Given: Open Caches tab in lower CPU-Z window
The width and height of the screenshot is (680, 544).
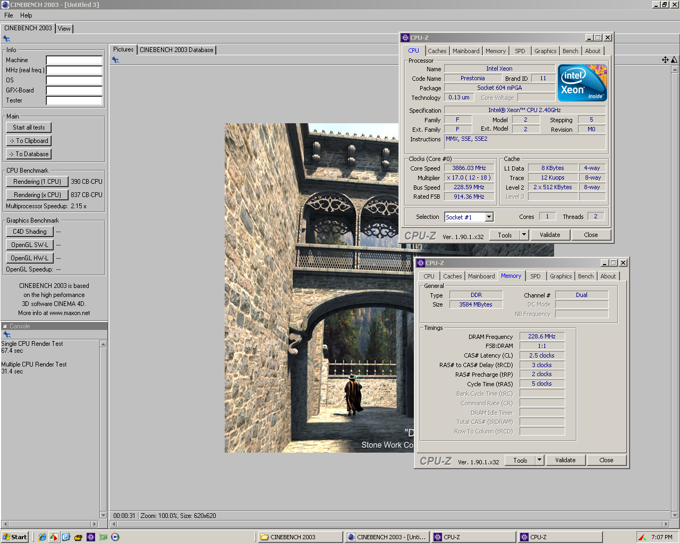Looking at the screenshot, I should [x=453, y=276].
